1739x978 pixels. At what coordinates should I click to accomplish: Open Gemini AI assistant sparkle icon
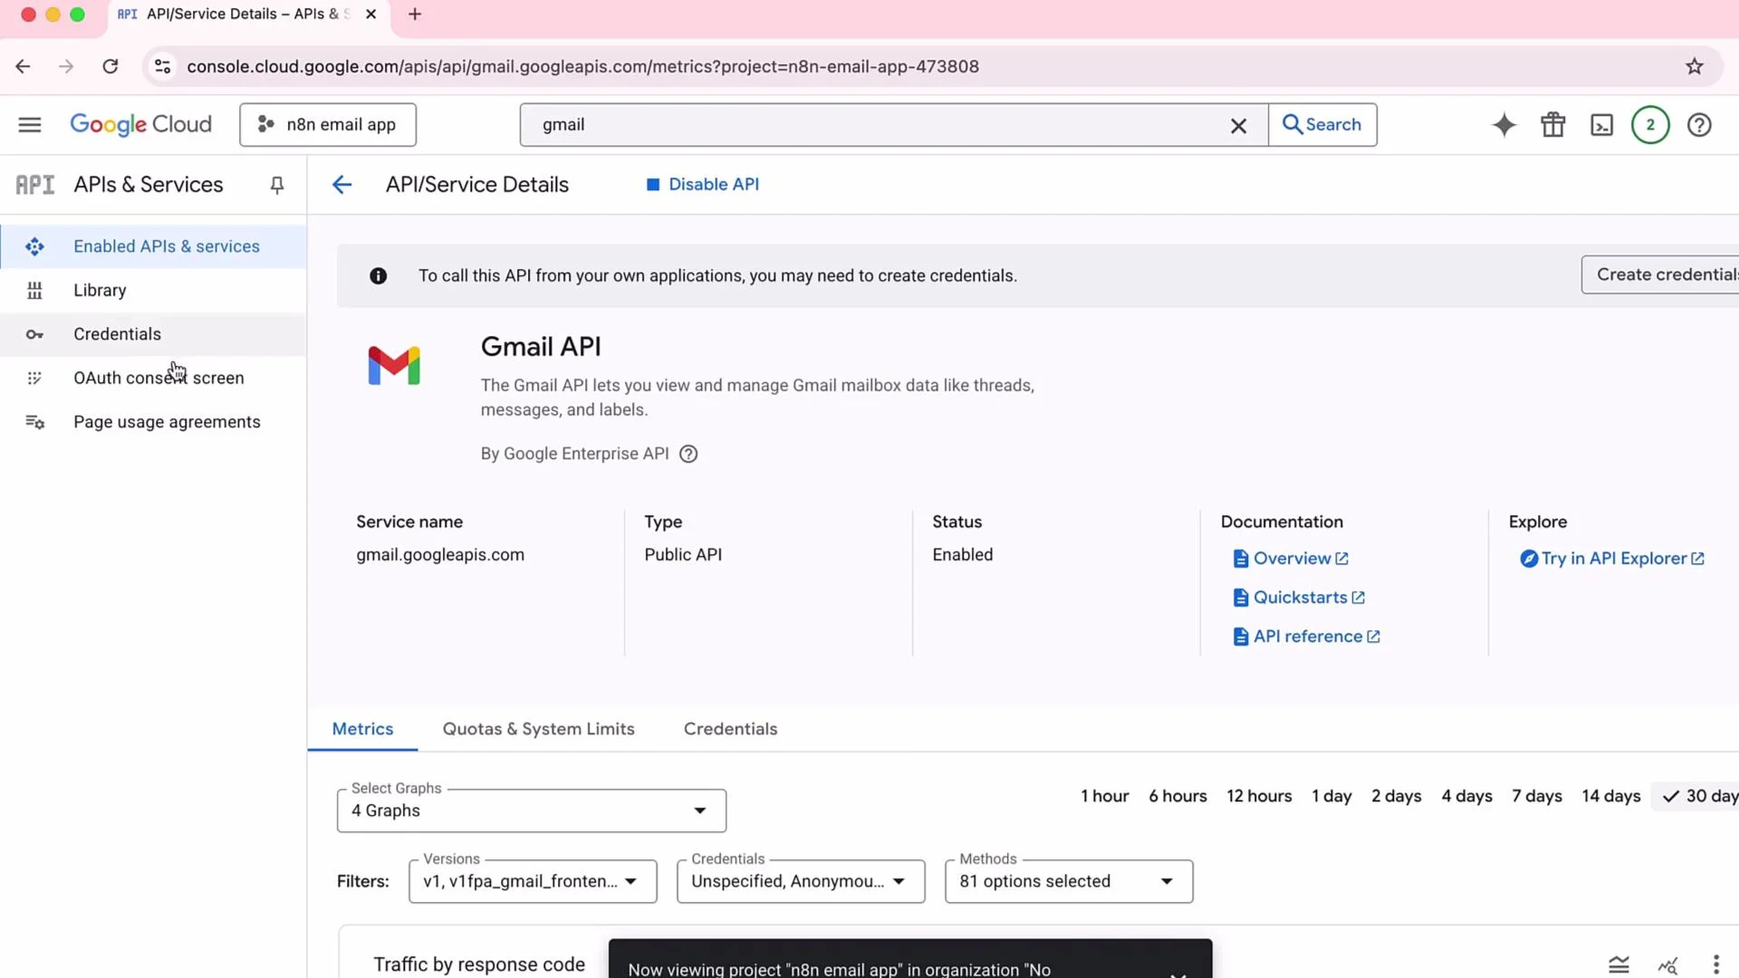click(1504, 125)
